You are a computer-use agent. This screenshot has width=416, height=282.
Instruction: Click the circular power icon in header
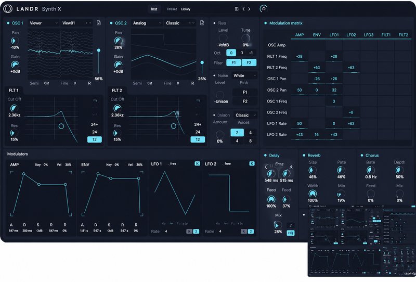pos(263,9)
